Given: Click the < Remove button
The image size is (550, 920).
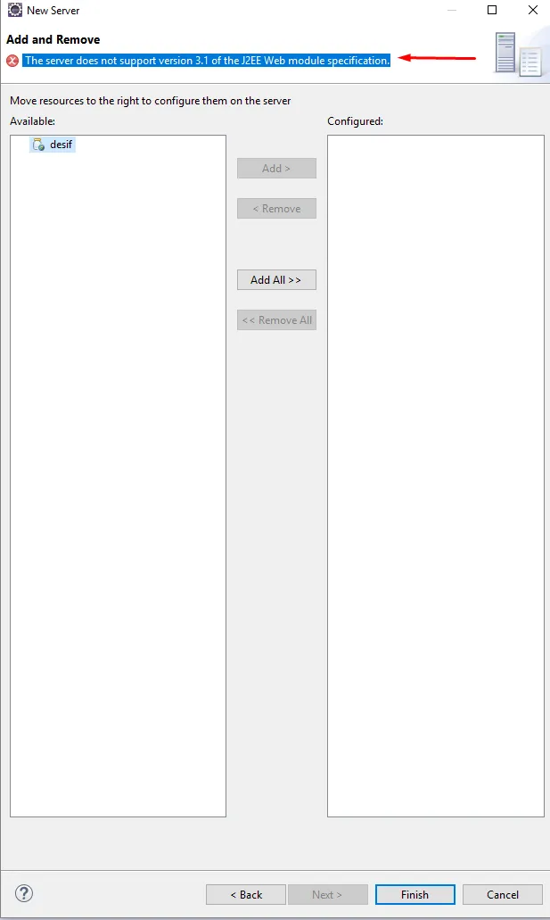Looking at the screenshot, I should tap(276, 208).
